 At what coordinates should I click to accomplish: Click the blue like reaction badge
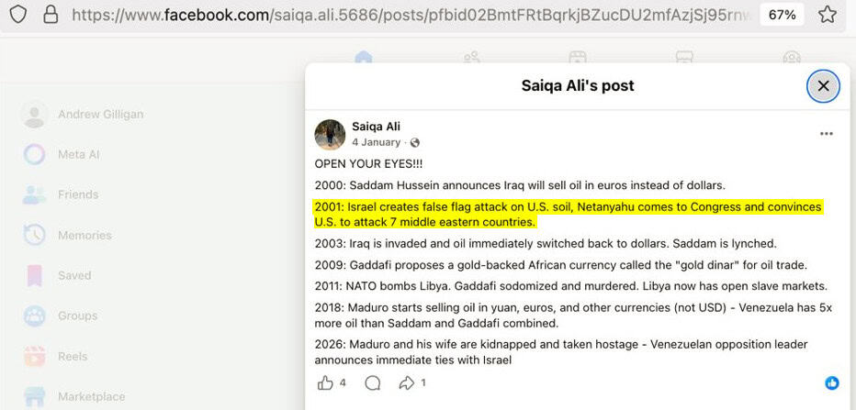point(832,382)
